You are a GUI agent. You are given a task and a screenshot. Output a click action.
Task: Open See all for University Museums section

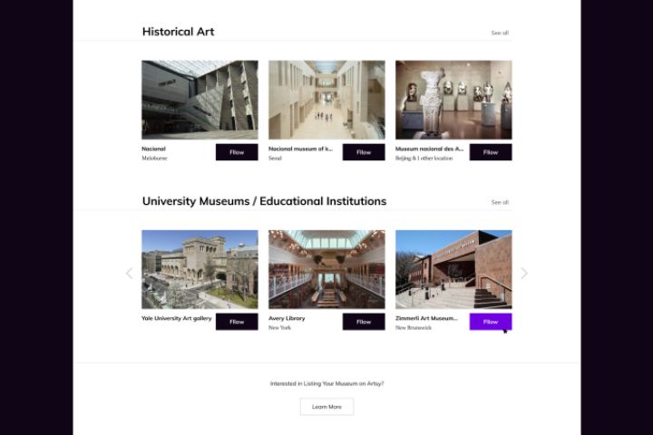point(500,202)
